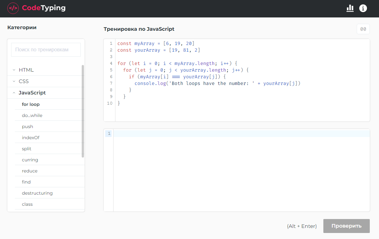
Task: Select the class training item
Action: pos(27,204)
